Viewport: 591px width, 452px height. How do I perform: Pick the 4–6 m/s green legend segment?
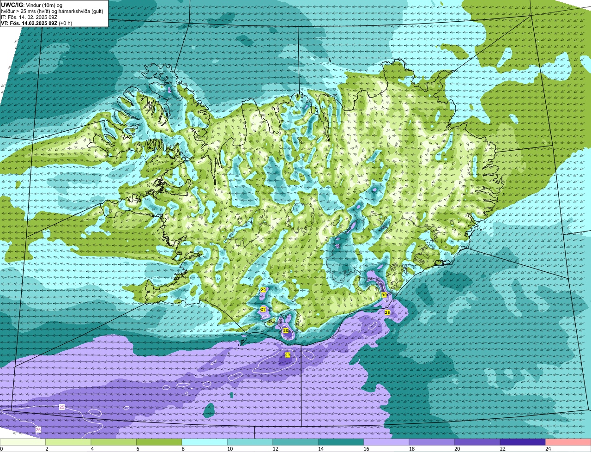[x=114, y=442]
